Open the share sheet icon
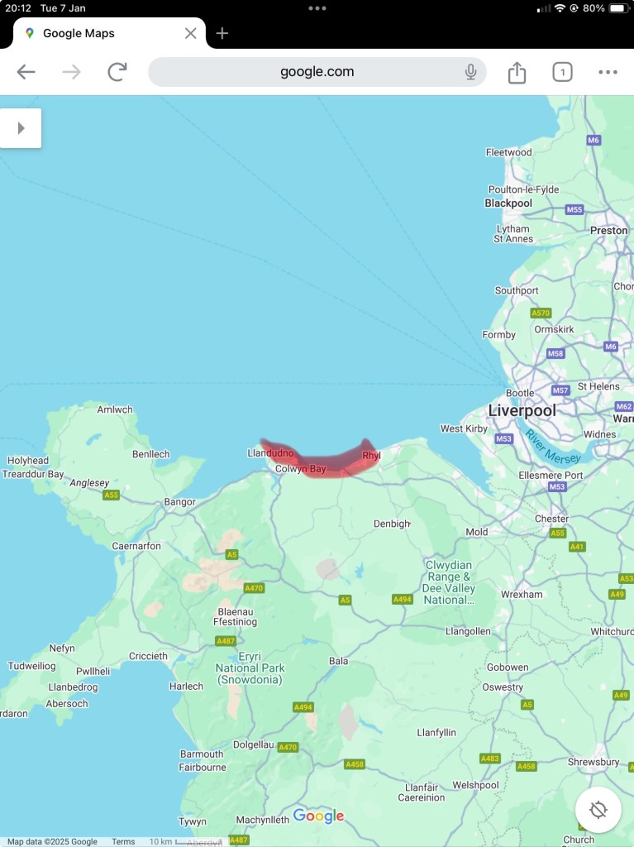Image resolution: width=634 pixels, height=847 pixels. click(x=517, y=73)
